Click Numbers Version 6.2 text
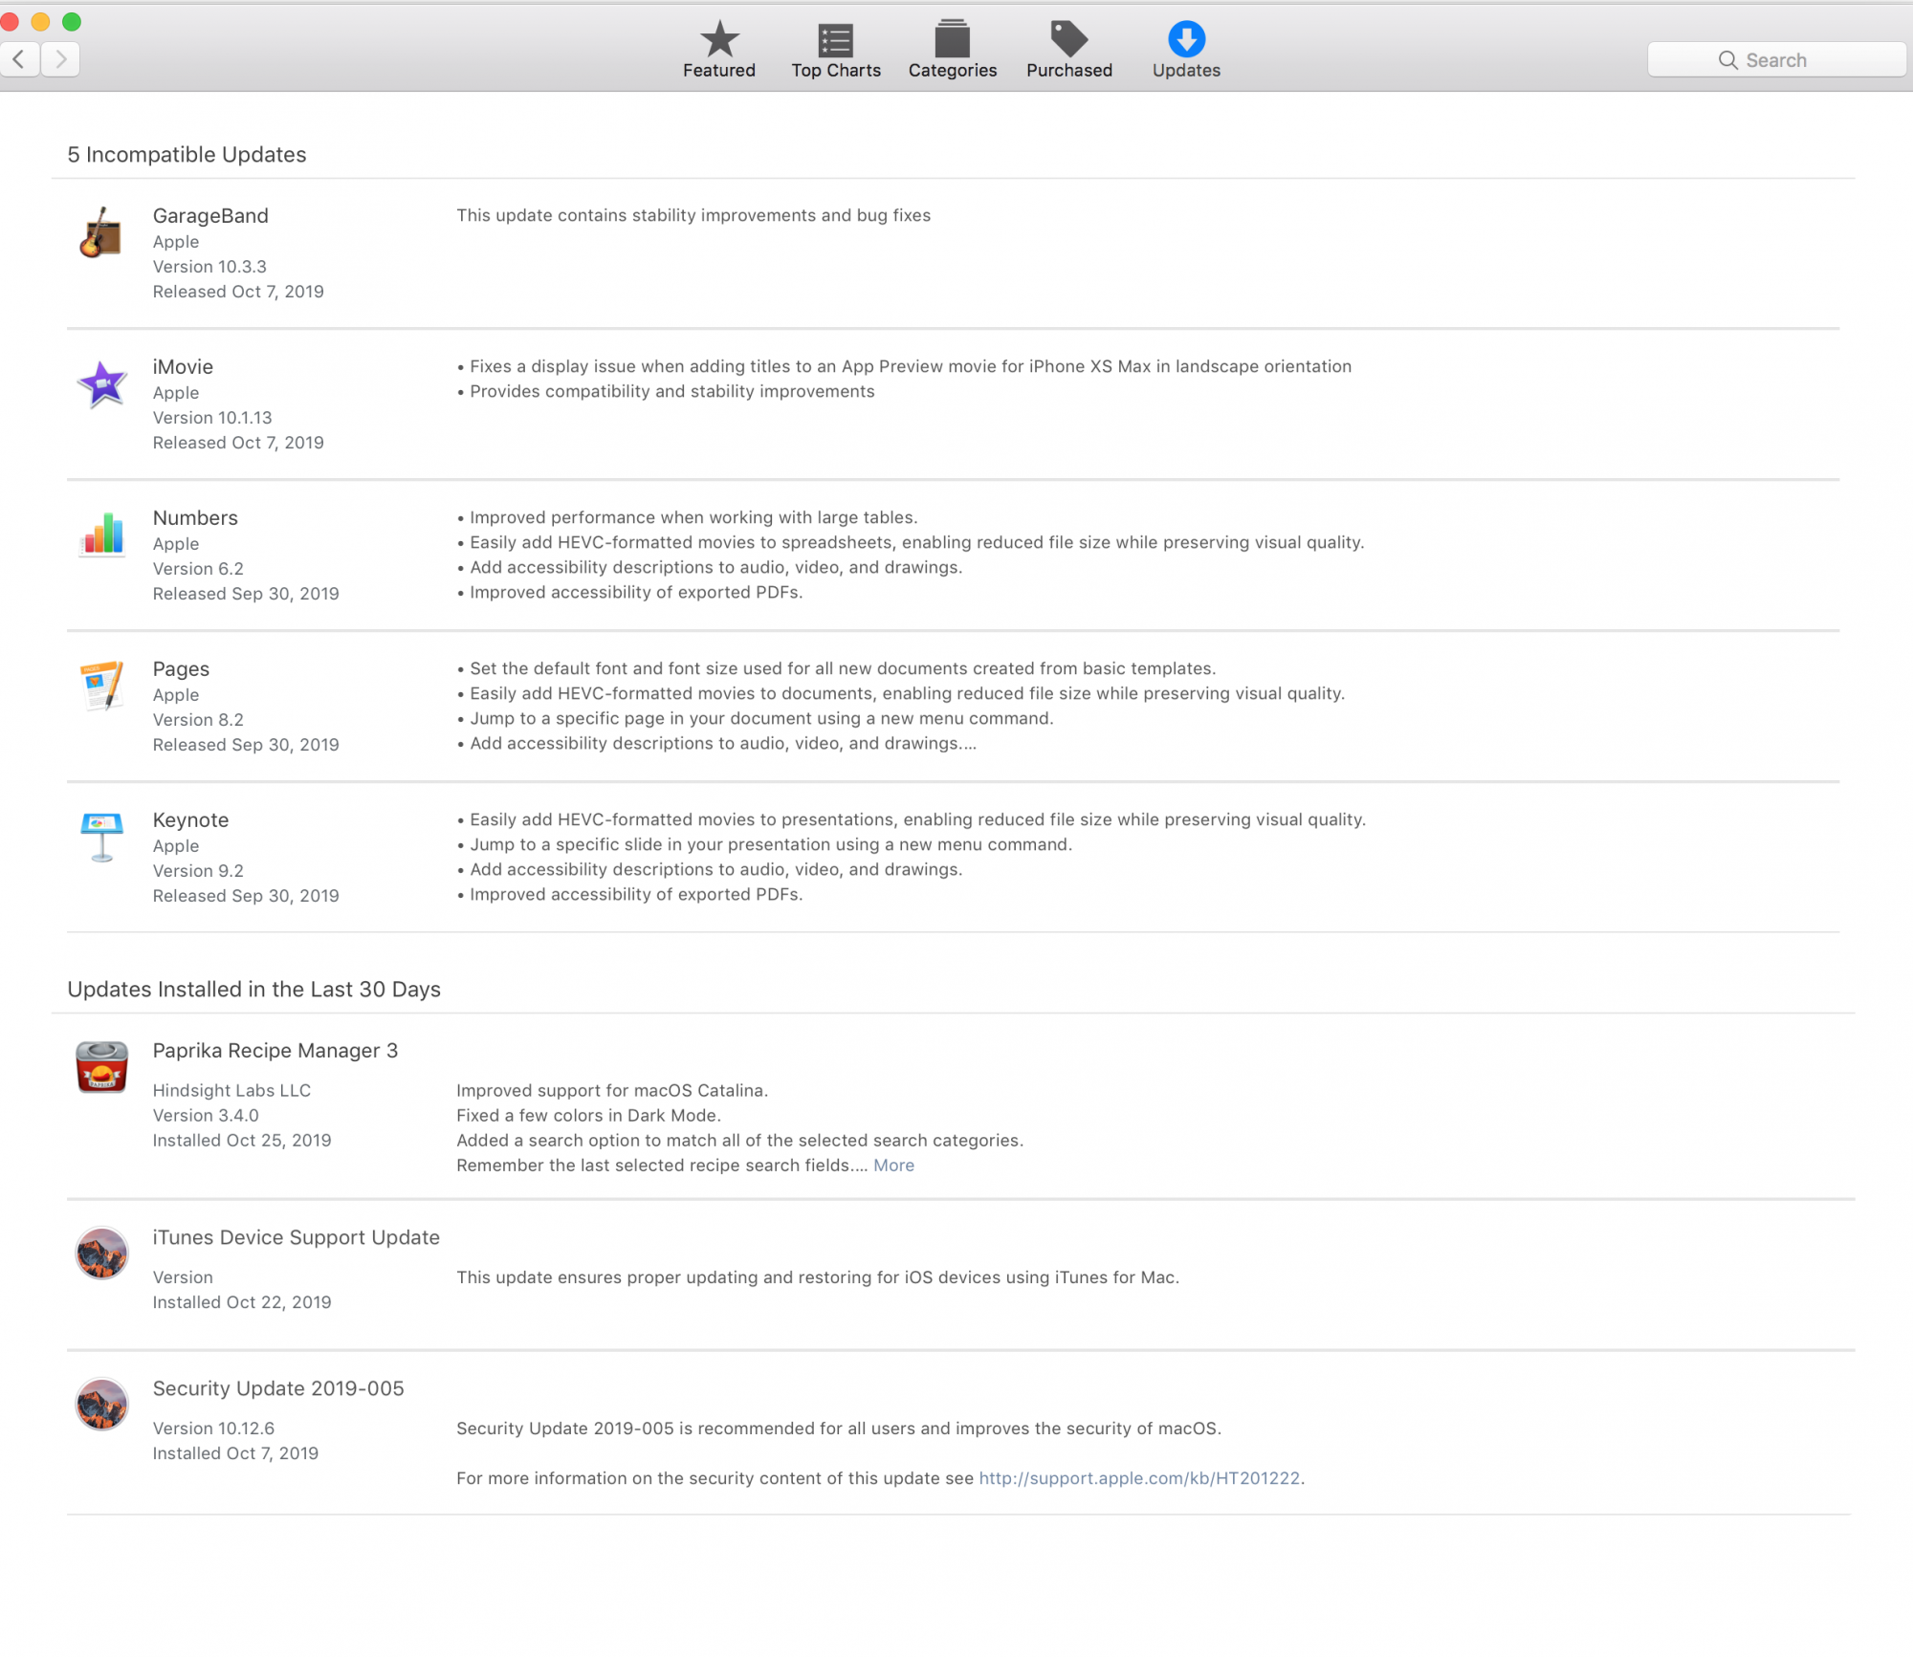This screenshot has width=1913, height=1657. tap(198, 569)
